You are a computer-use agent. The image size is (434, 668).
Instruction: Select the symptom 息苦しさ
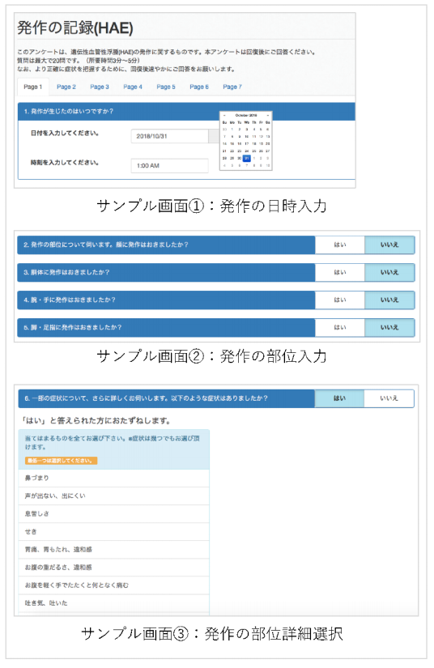[113, 514]
